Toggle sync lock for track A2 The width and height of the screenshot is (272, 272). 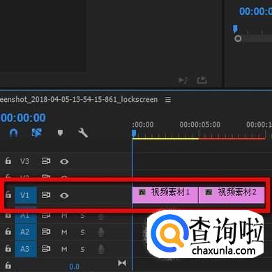pos(46,232)
